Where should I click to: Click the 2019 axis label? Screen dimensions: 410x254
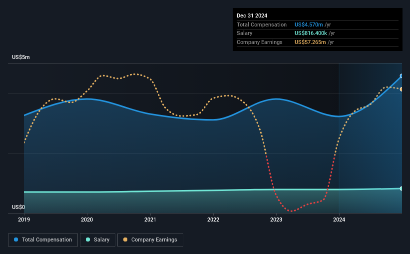pyautogui.click(x=24, y=219)
